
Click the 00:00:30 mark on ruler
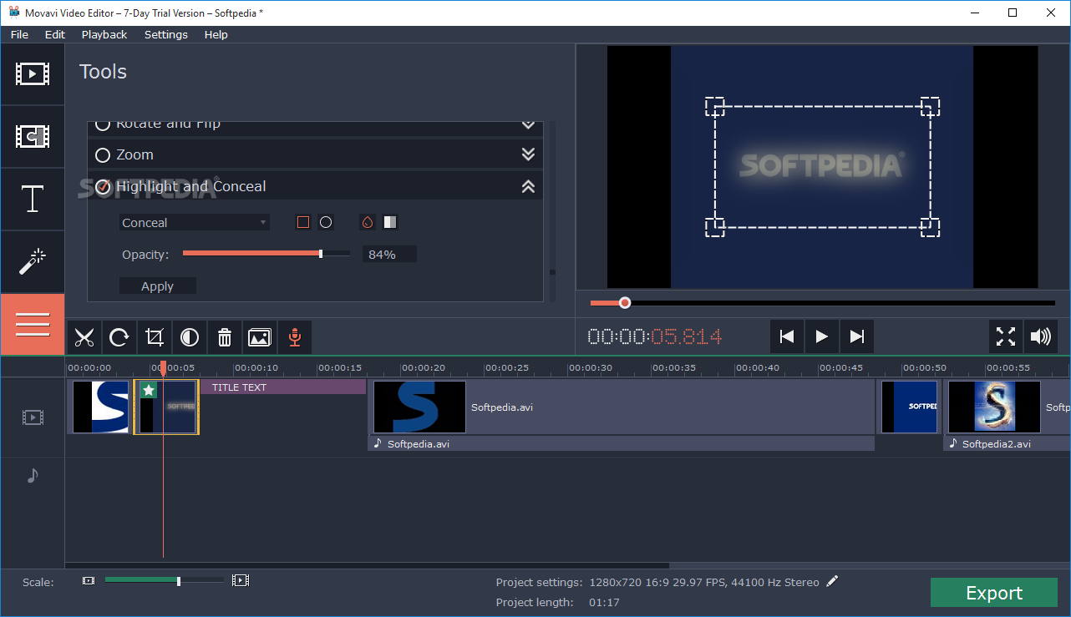pos(591,367)
